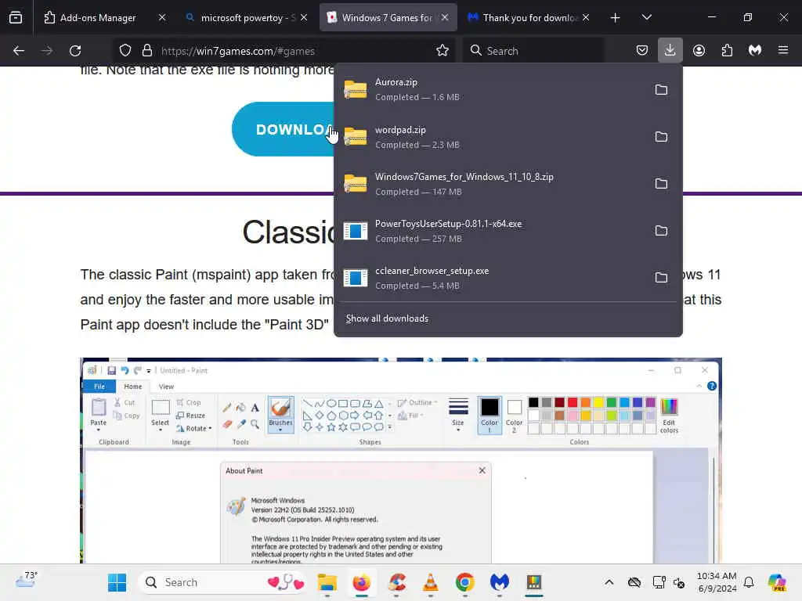This screenshot has height=601, width=802.
Task: Open Firefox from the taskbar
Action: (362, 582)
